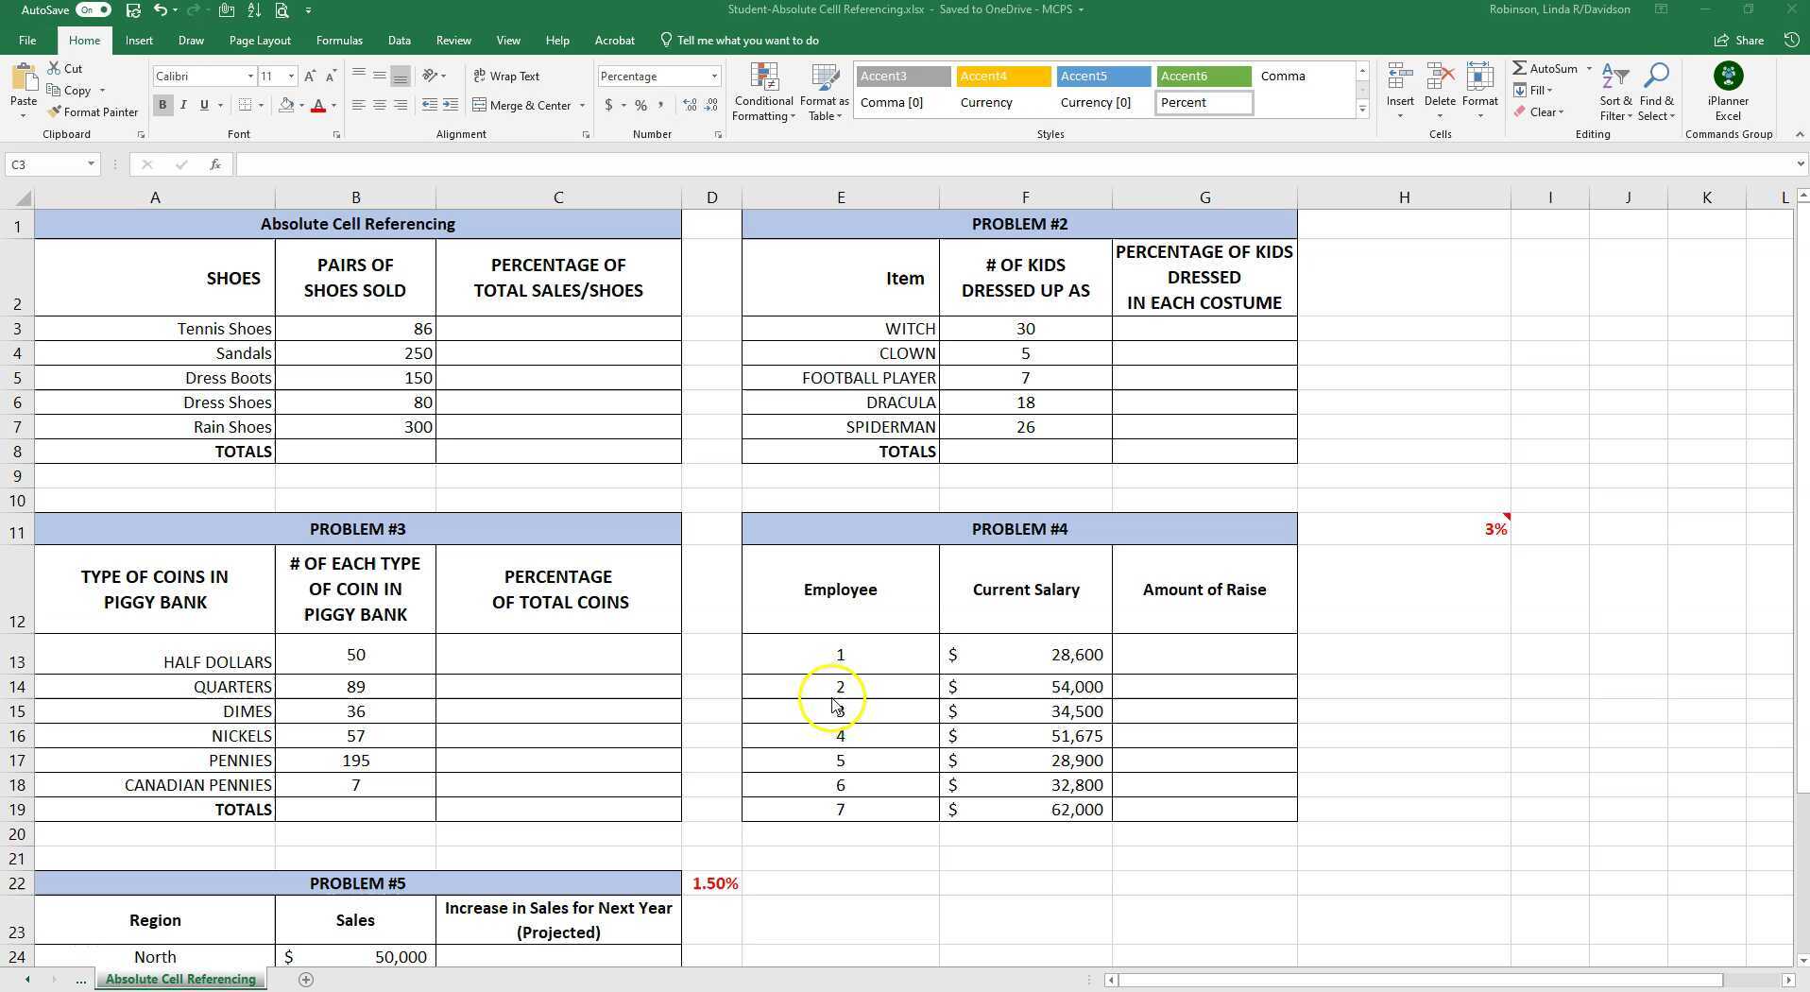Click the Format Painter icon
This screenshot has height=992, width=1810.
[x=55, y=112]
